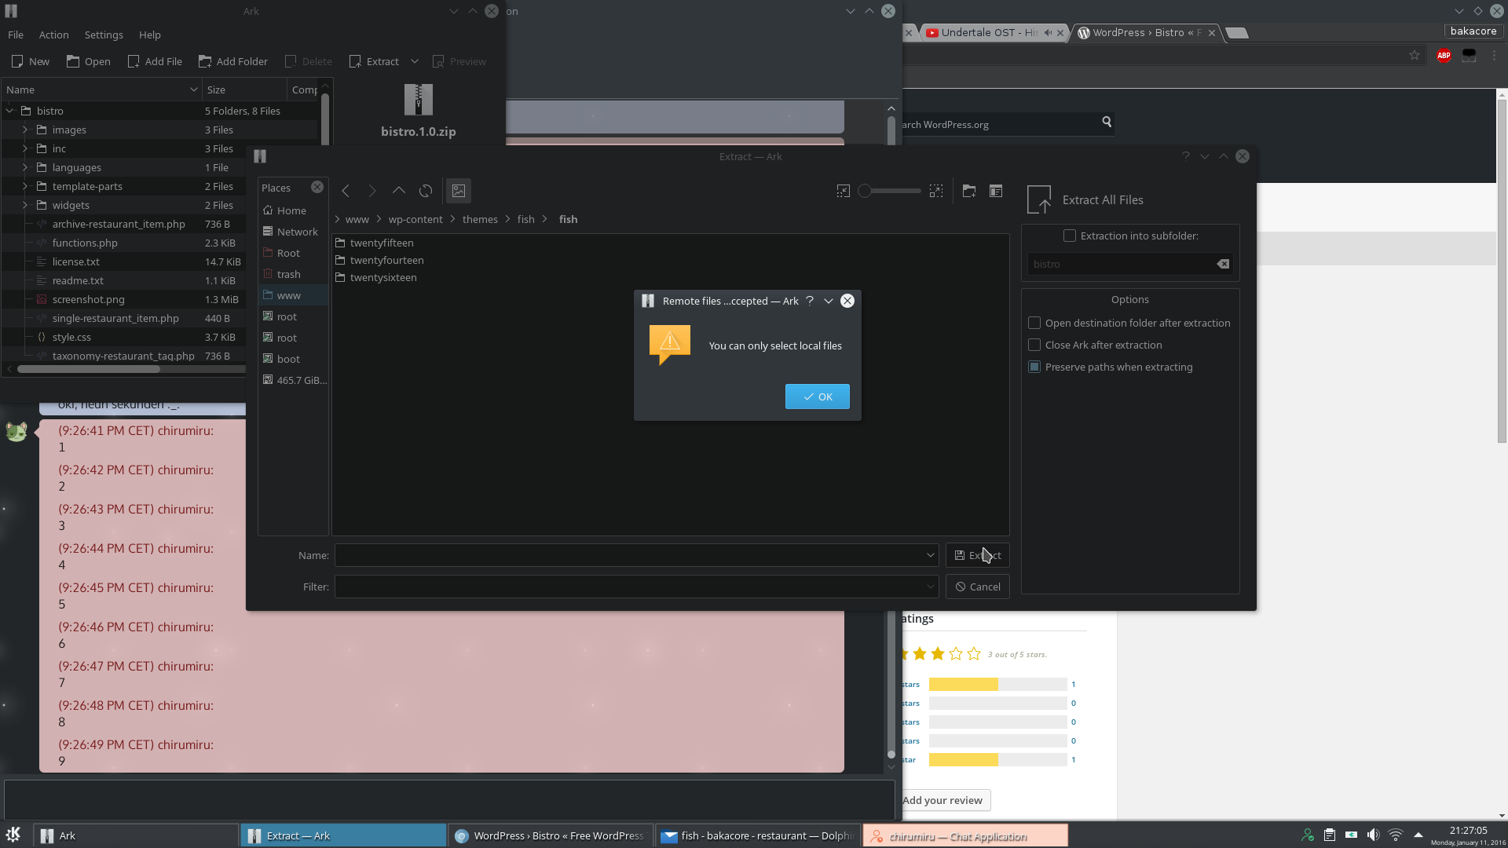Bookmark the page with star icon
1508x848 pixels.
[1414, 55]
